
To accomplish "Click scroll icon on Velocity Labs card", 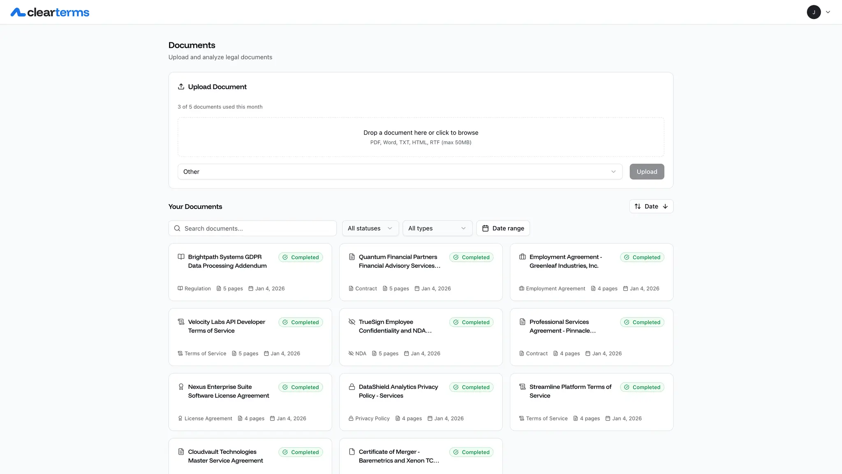I will (181, 322).
